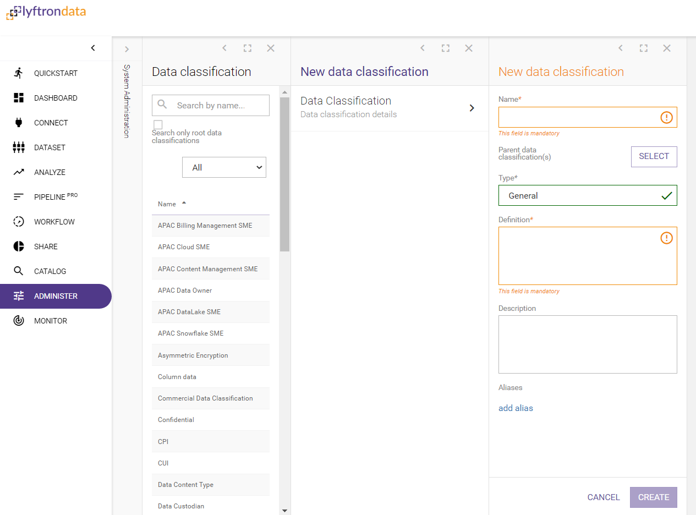Go to Dataset section
The width and height of the screenshot is (696, 515).
(x=56, y=147)
